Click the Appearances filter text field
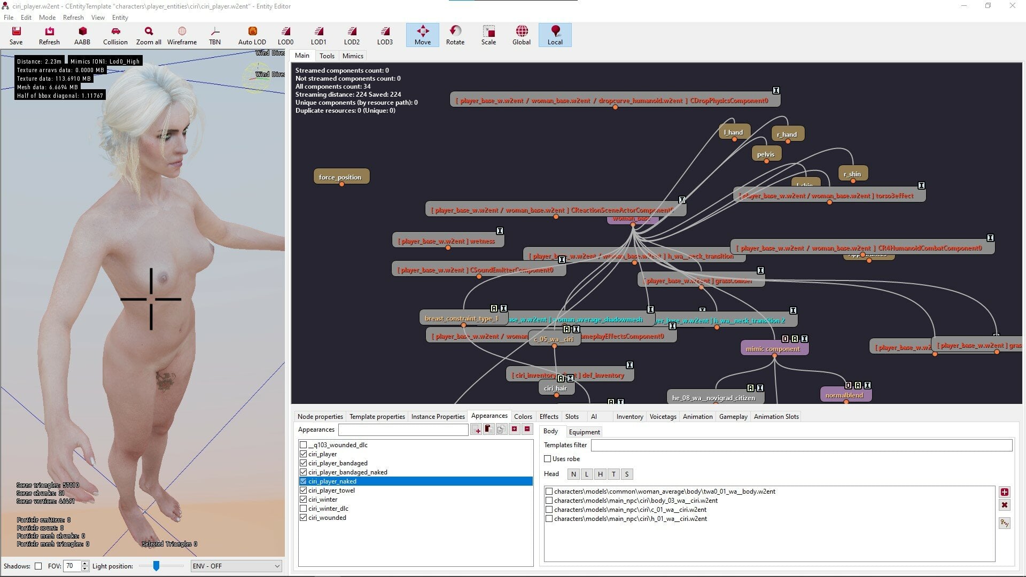This screenshot has height=577, width=1026. 403,429
